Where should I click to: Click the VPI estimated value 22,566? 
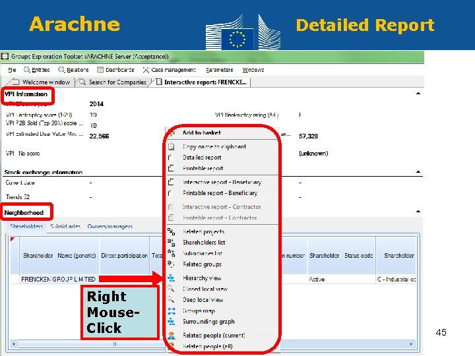click(x=99, y=136)
